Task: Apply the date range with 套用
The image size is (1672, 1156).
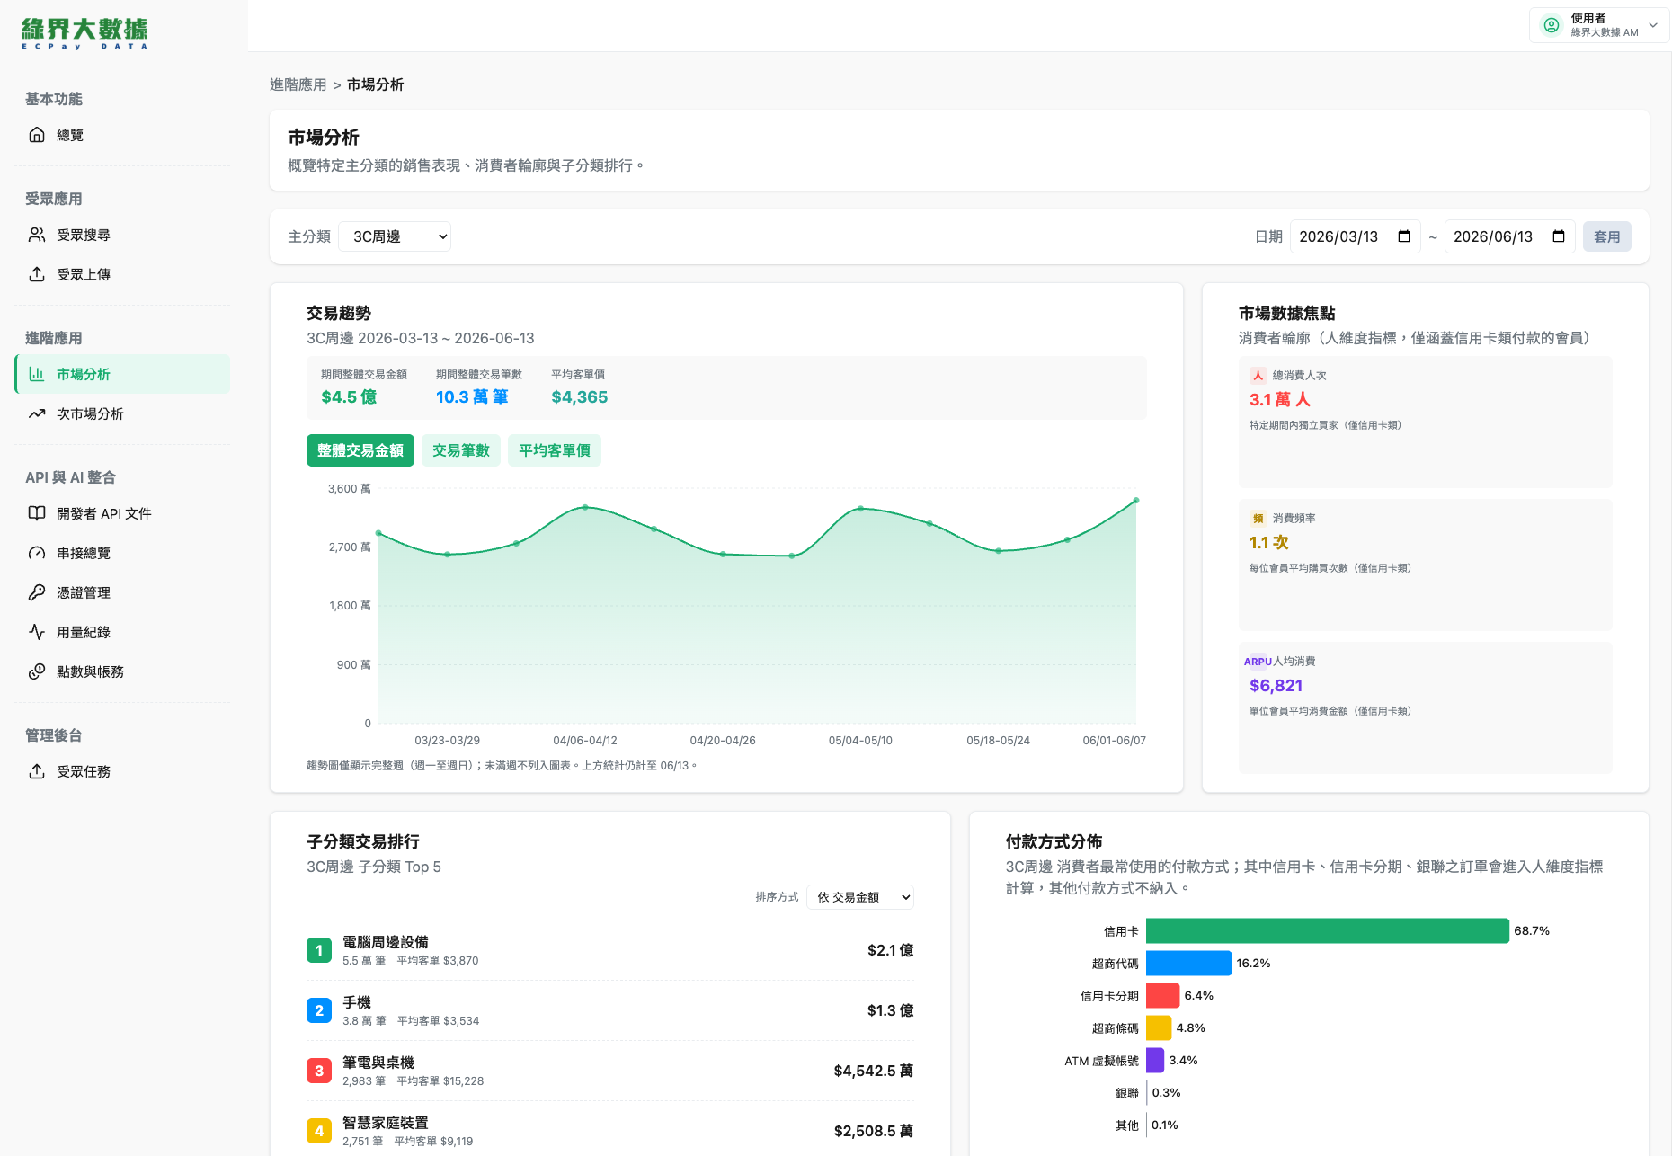Action: click(x=1607, y=236)
